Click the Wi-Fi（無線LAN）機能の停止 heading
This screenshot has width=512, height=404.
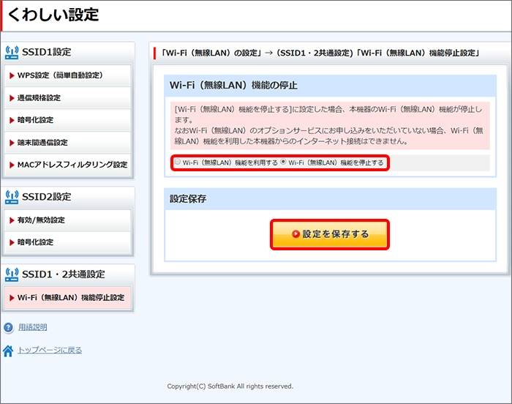tap(233, 86)
